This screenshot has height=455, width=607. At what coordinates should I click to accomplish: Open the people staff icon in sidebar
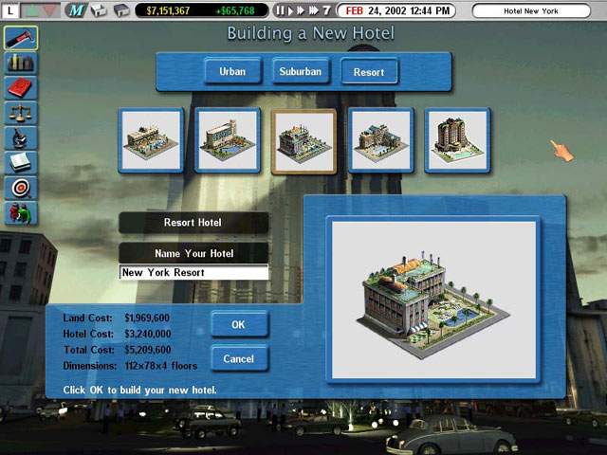click(x=21, y=212)
